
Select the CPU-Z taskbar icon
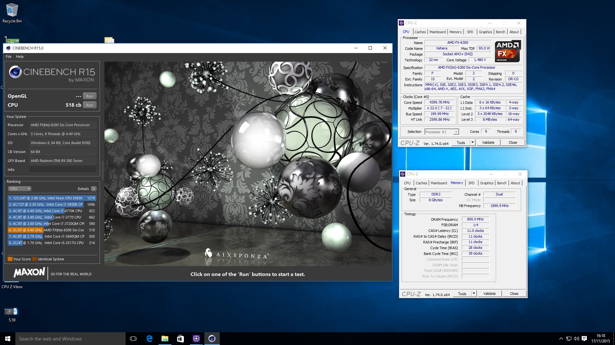click(x=196, y=339)
